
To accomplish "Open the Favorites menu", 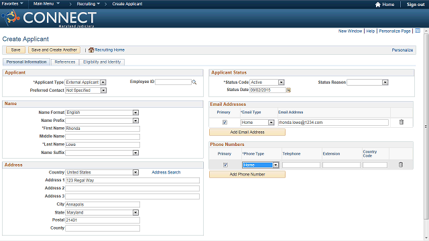I will click(x=12, y=4).
